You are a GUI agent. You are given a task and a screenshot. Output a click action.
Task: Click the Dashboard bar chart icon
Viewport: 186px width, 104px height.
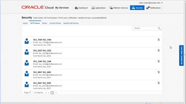tap(76, 8)
